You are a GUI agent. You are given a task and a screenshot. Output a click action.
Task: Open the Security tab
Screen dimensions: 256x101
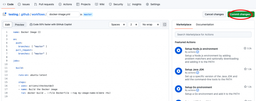(116, 4)
